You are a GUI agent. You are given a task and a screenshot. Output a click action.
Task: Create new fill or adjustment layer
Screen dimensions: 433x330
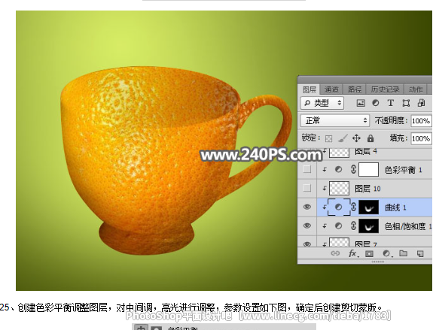coord(386,253)
